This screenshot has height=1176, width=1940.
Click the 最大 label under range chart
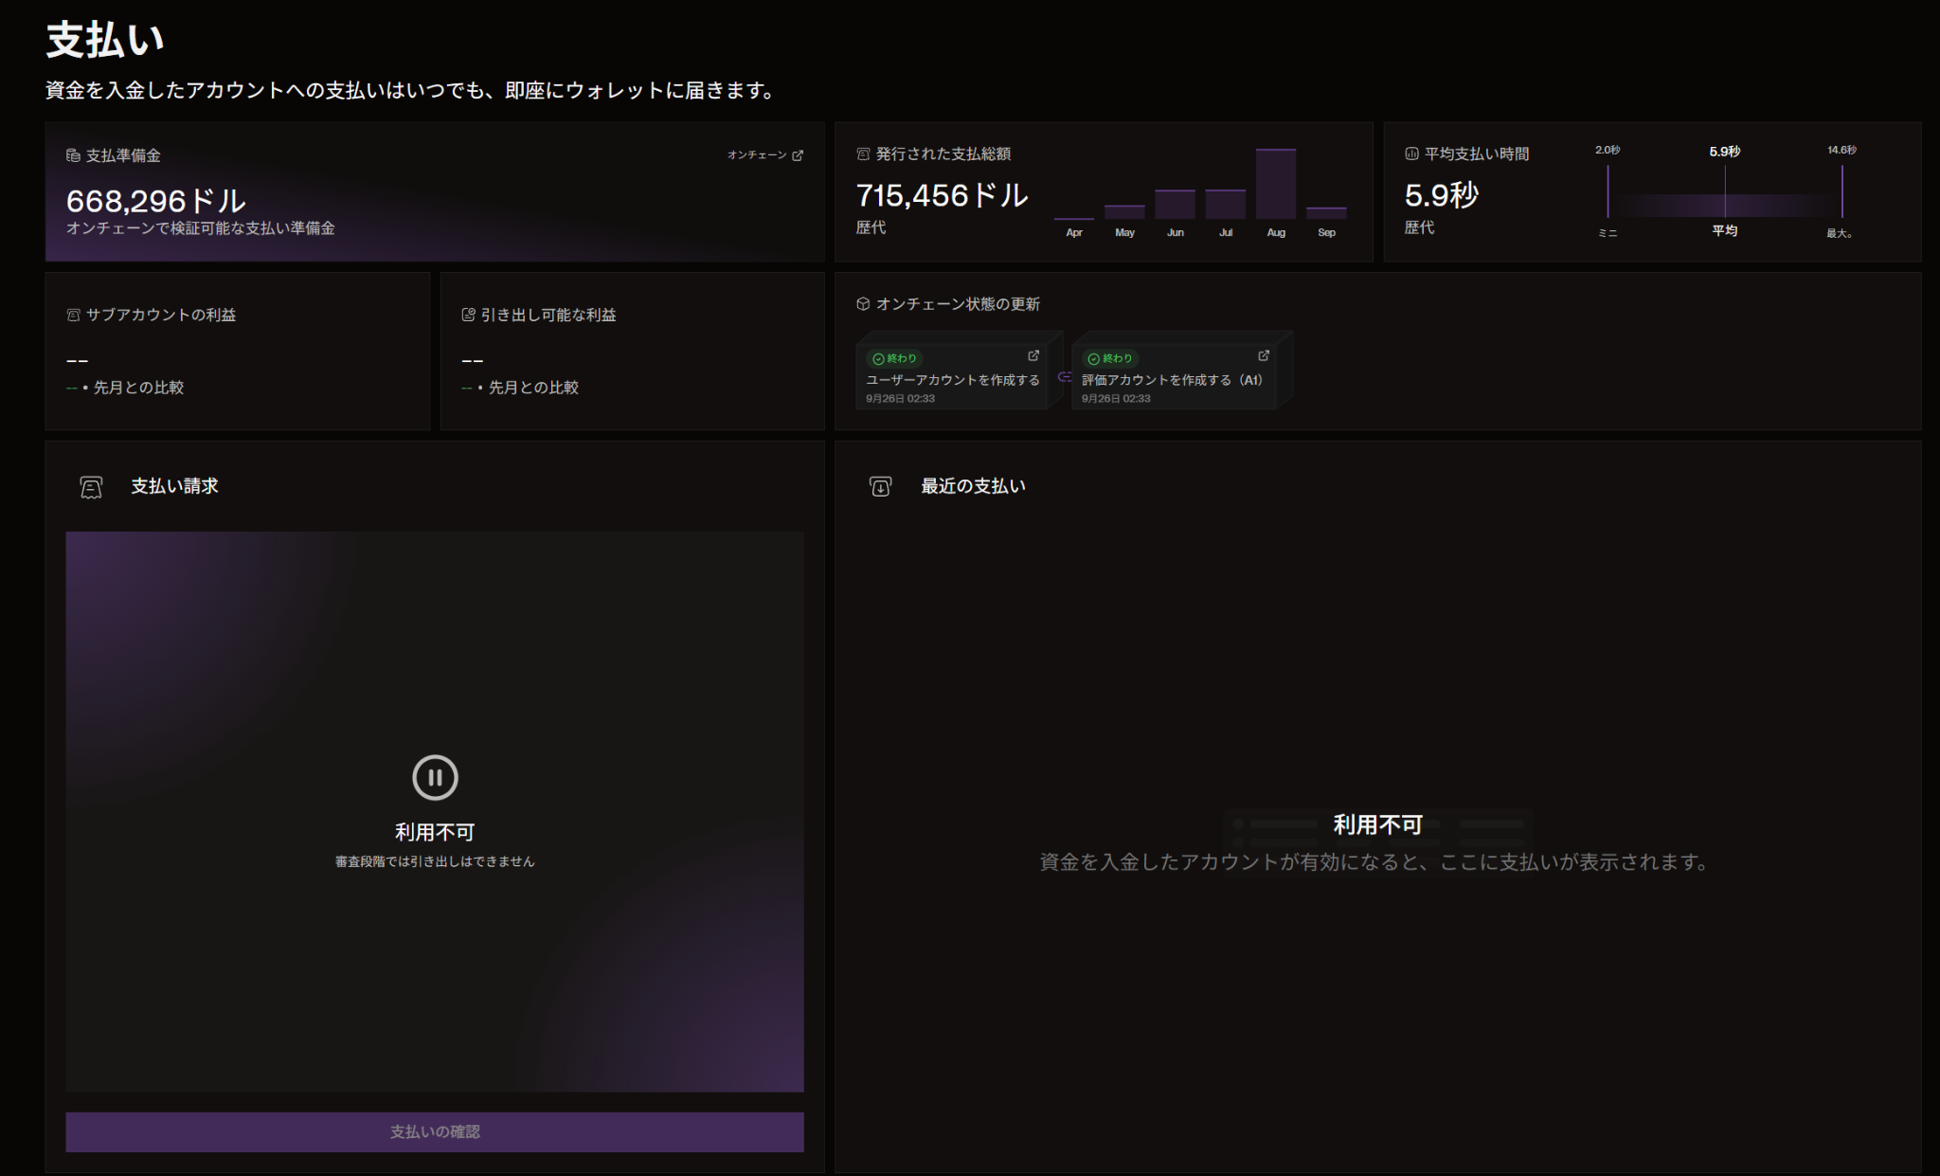[x=1840, y=233]
